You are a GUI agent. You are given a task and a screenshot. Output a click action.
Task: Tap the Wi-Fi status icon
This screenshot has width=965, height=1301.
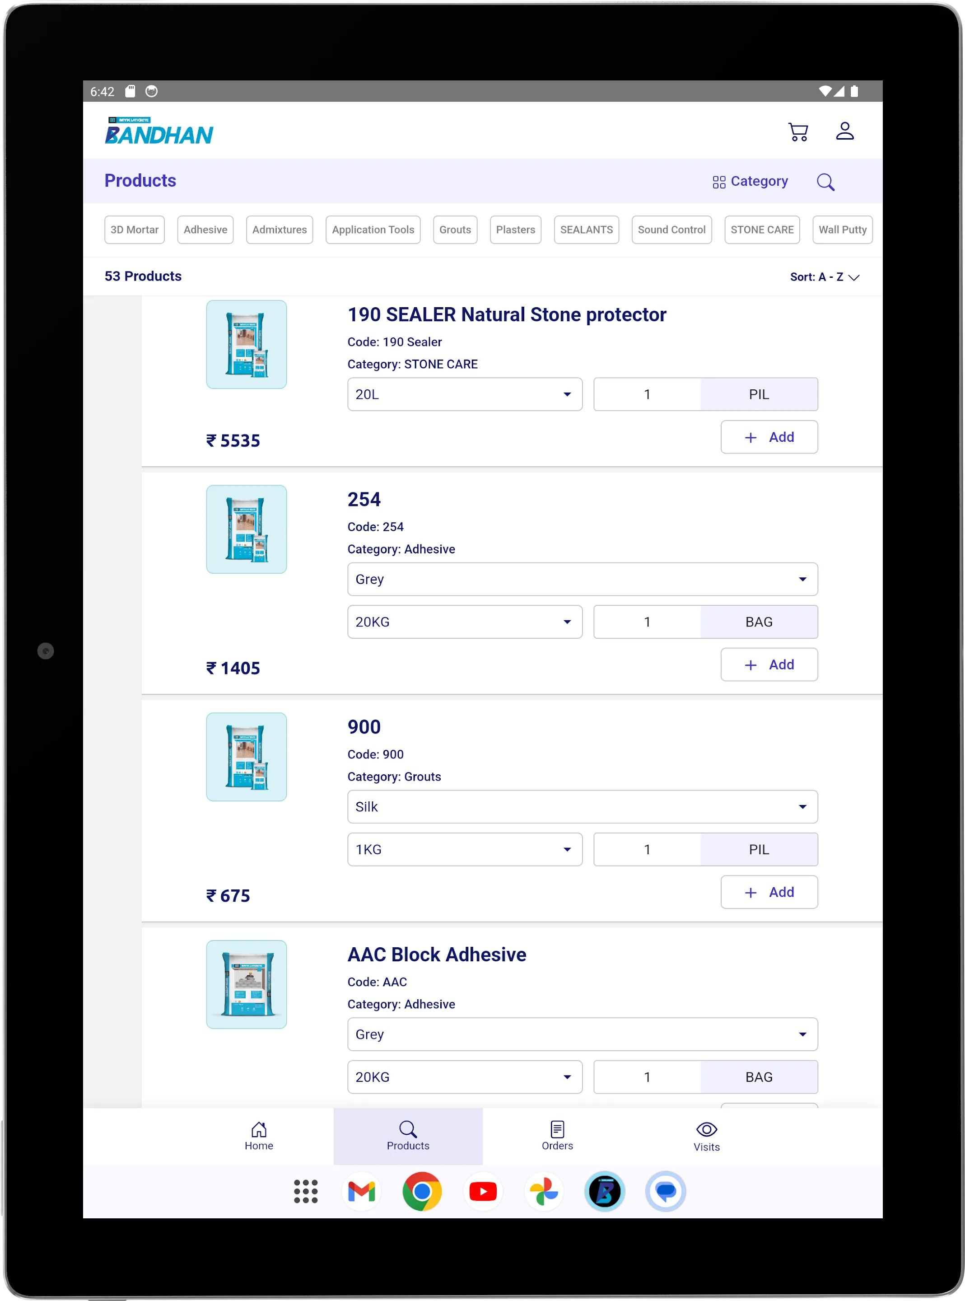tap(825, 91)
